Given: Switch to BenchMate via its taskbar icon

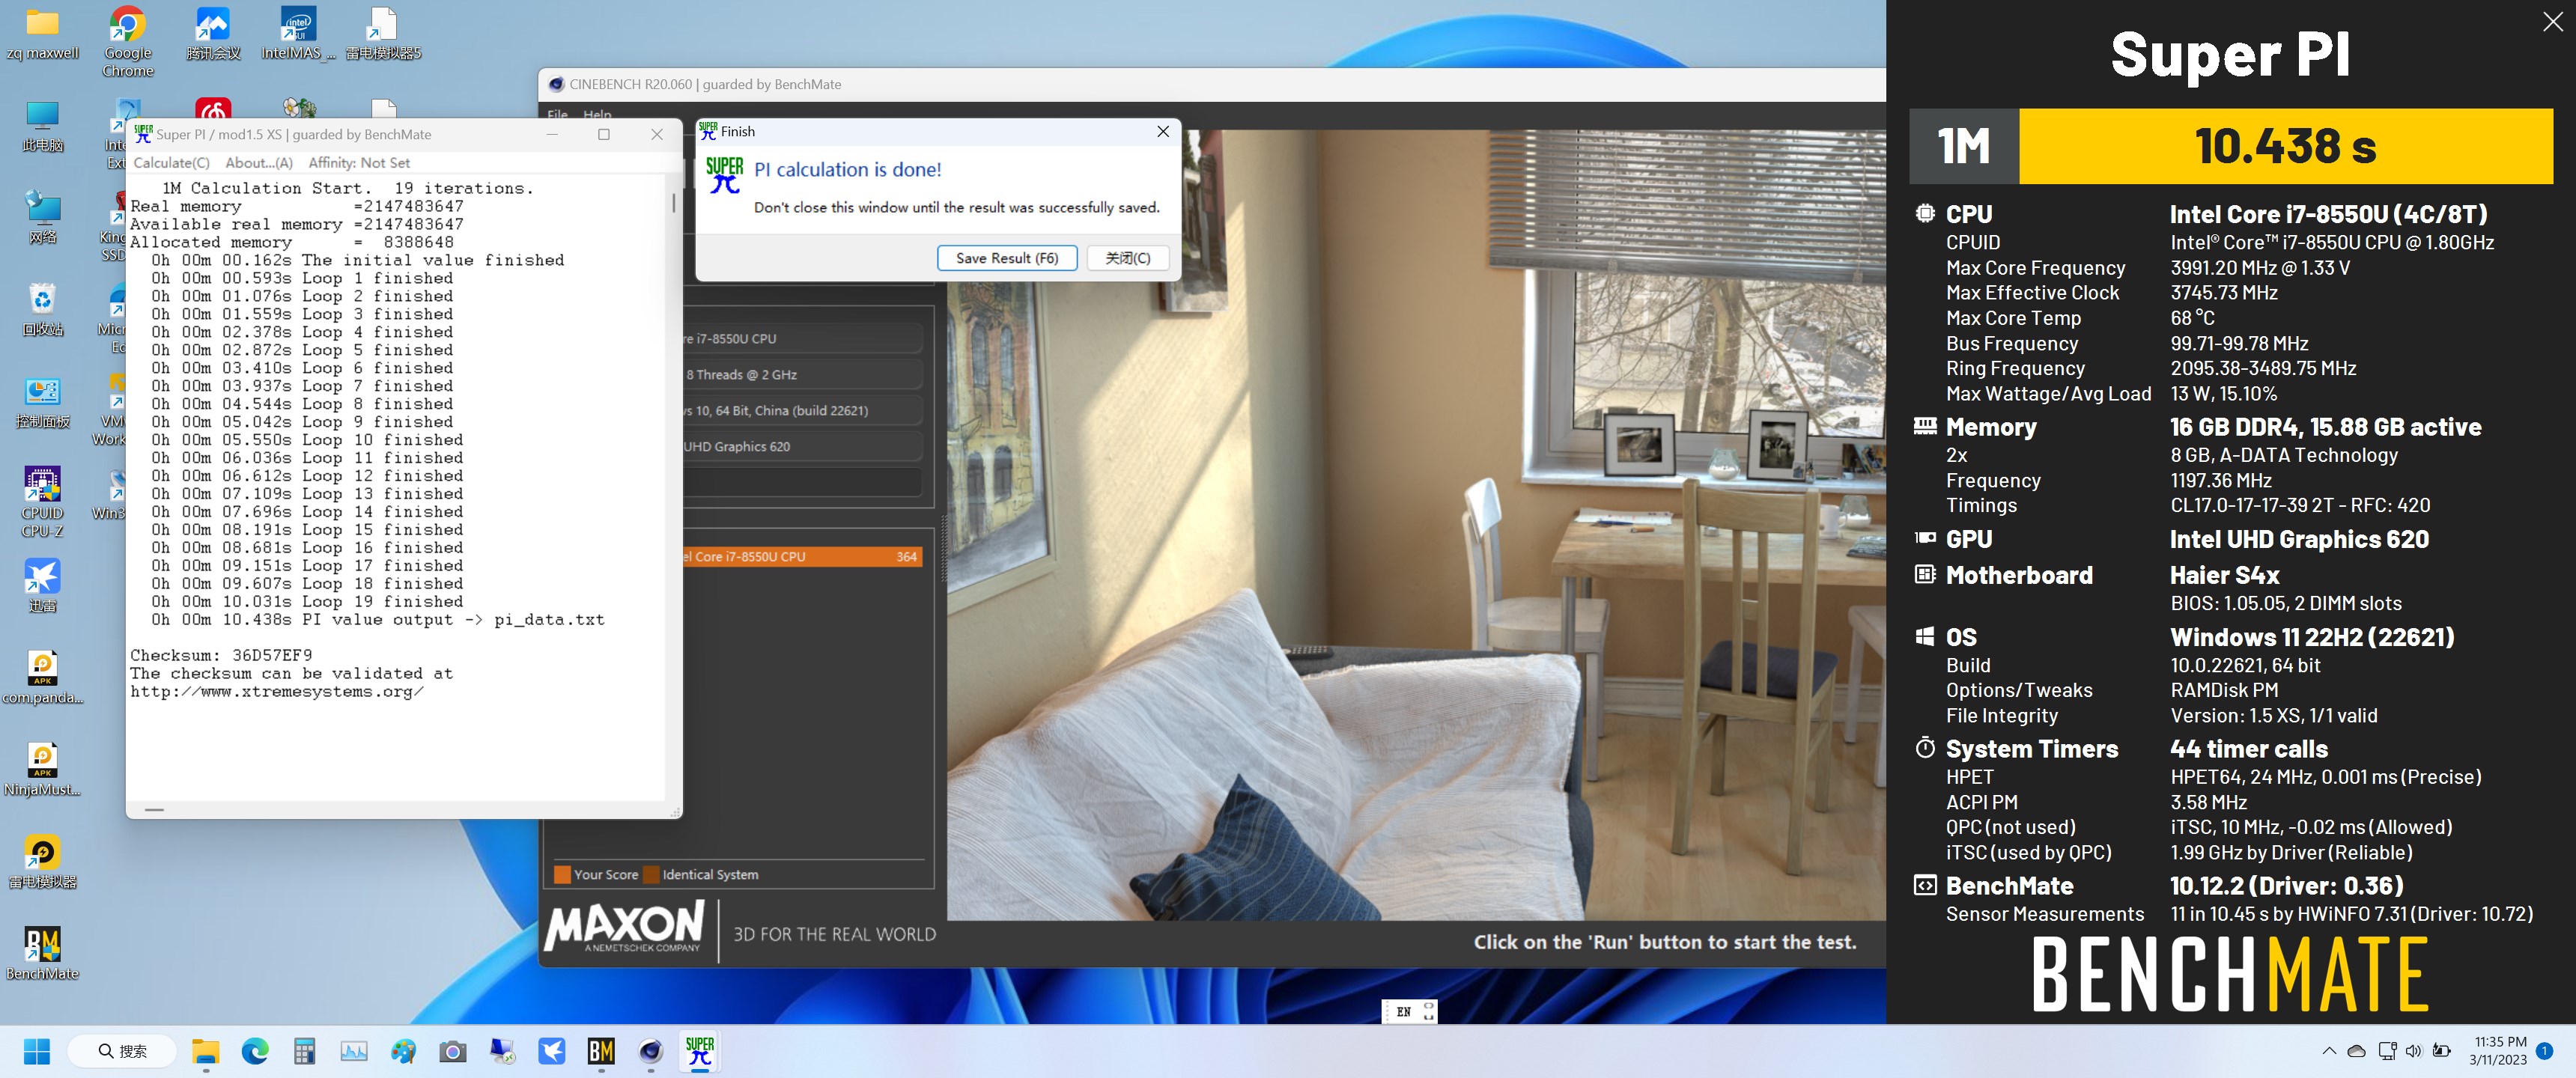Looking at the screenshot, I should click(601, 1051).
